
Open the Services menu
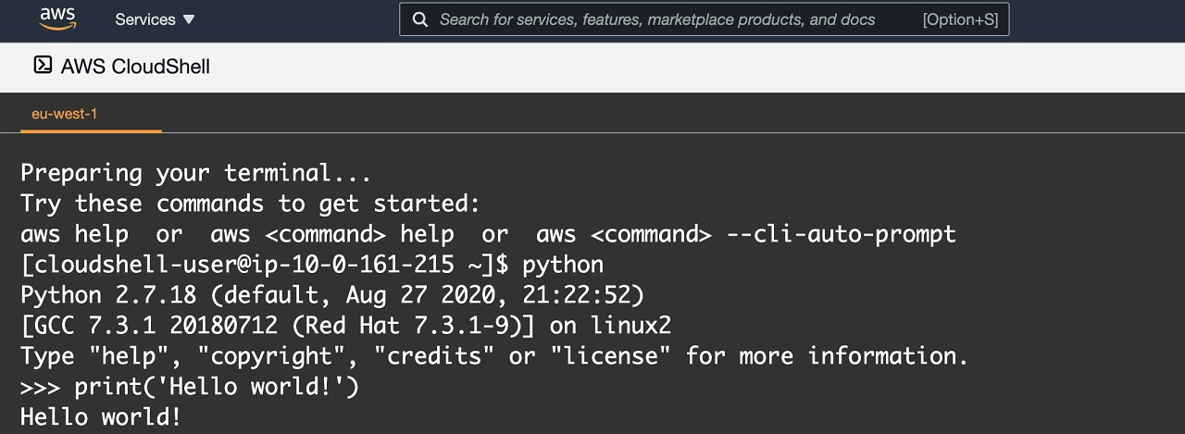(145, 19)
